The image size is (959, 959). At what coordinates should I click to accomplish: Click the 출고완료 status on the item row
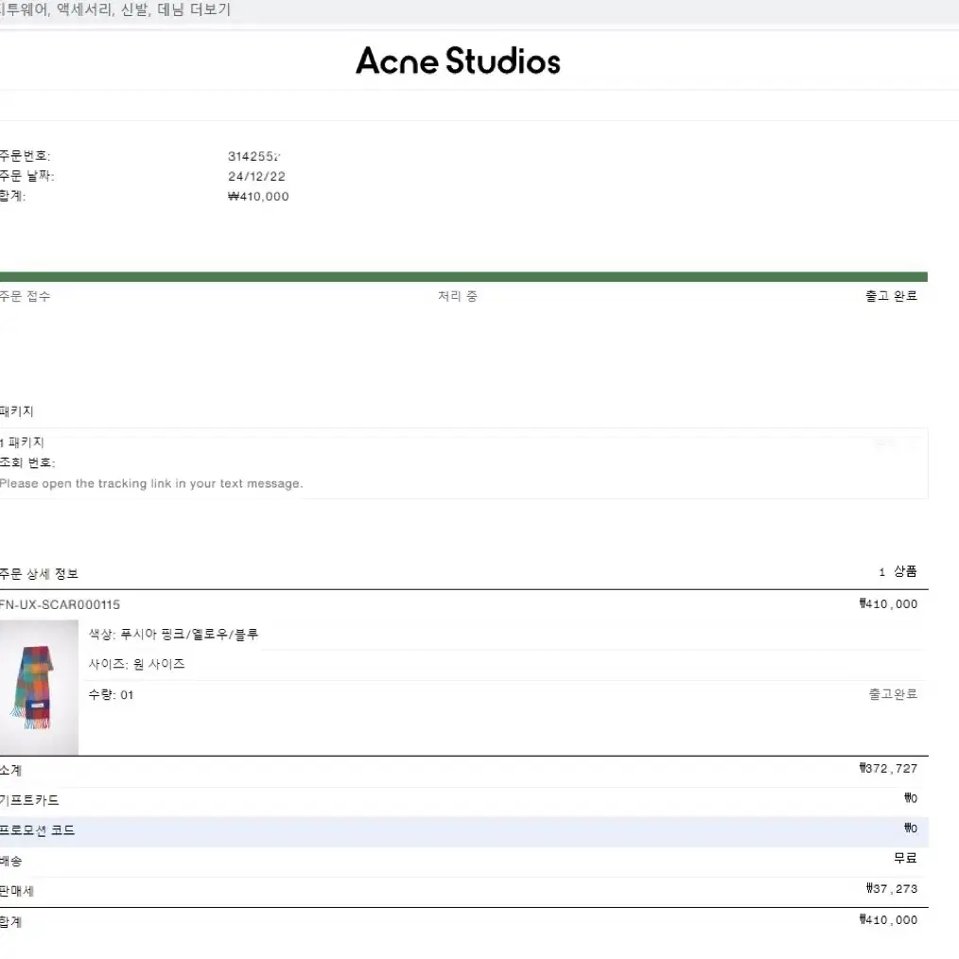click(x=893, y=694)
